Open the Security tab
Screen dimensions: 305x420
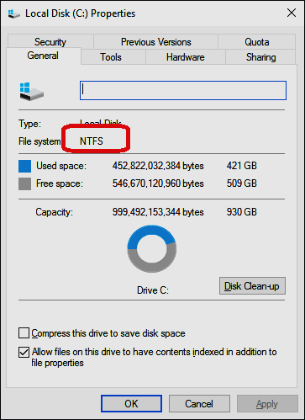coord(50,42)
